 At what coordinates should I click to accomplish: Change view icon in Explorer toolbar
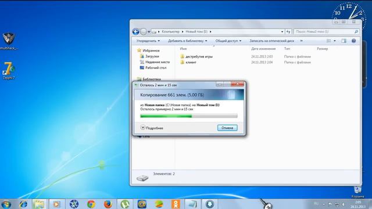(x=328, y=41)
